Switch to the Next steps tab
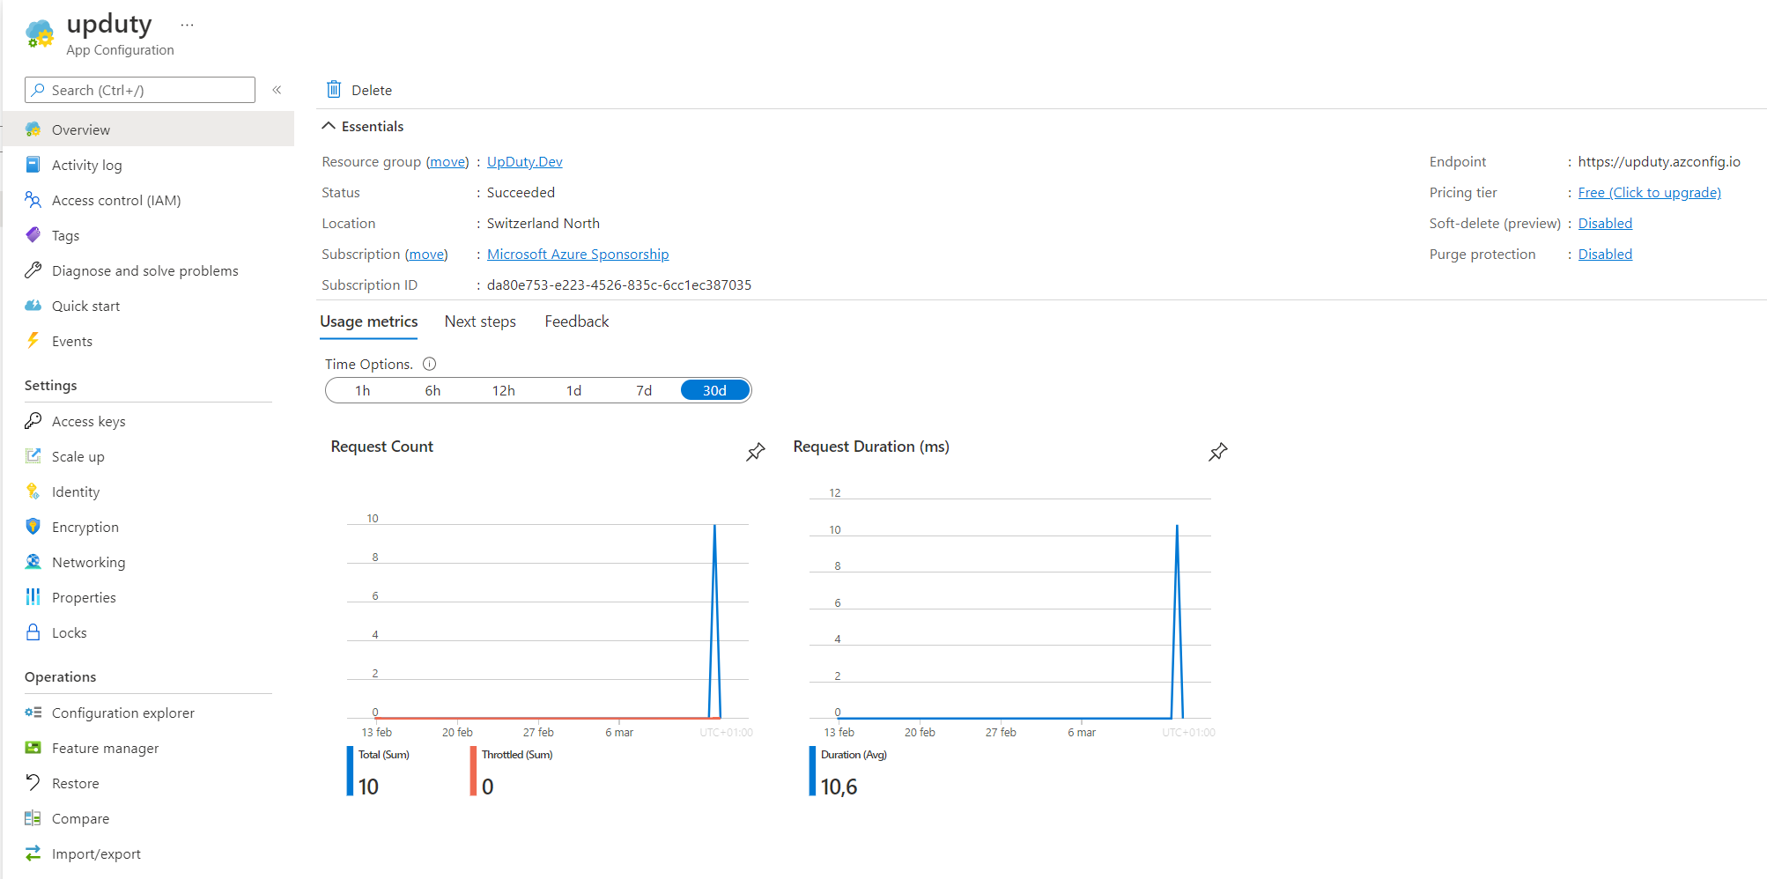Viewport: 1767px width, 879px height. (x=480, y=321)
